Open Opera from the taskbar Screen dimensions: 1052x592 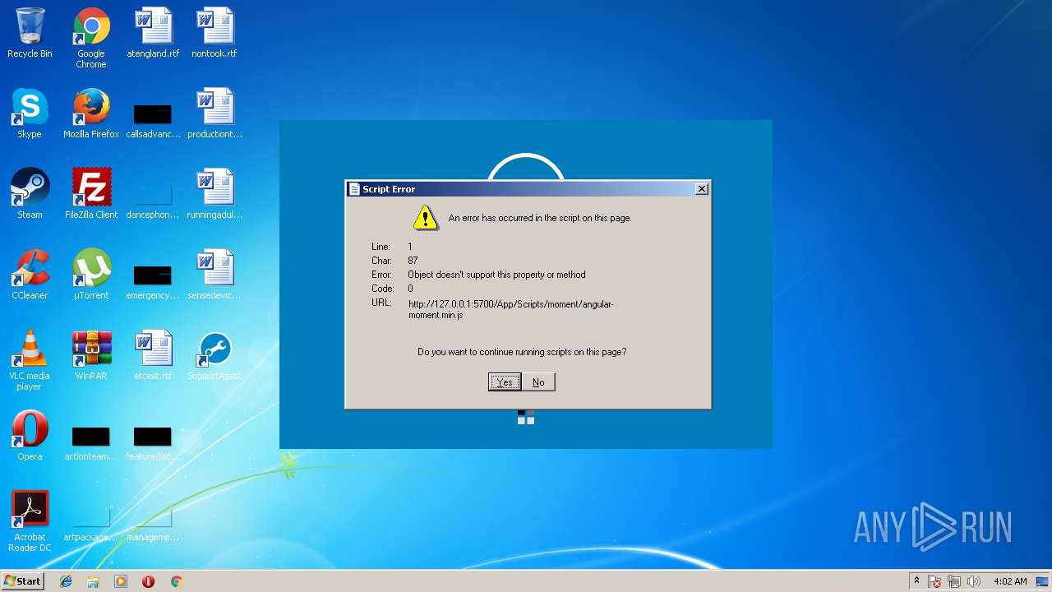point(148,581)
